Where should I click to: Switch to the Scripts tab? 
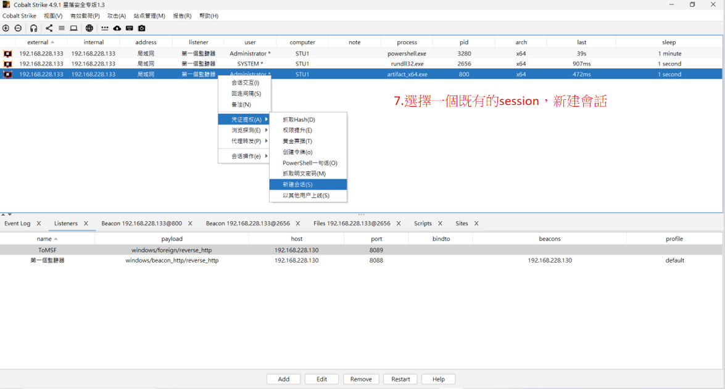(423, 224)
